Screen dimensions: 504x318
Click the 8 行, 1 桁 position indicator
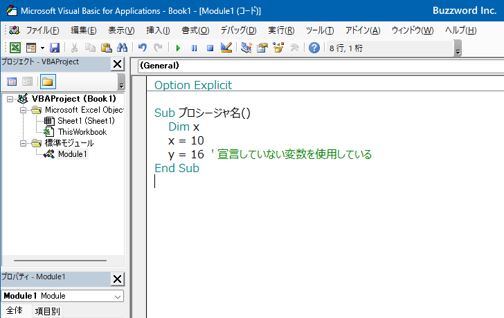click(x=346, y=48)
